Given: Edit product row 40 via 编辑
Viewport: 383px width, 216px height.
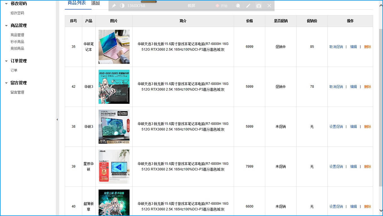Looking at the screenshot, I should [353, 207].
